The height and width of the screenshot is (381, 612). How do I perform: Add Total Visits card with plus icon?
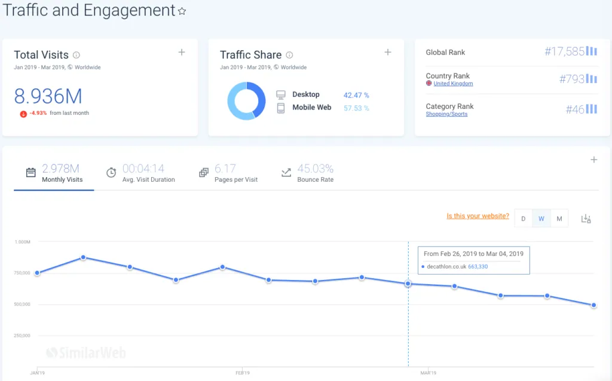pyautogui.click(x=182, y=53)
